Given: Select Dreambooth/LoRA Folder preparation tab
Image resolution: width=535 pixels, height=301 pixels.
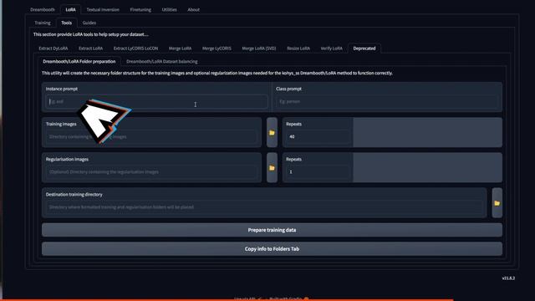Looking at the screenshot, I should (79, 61).
